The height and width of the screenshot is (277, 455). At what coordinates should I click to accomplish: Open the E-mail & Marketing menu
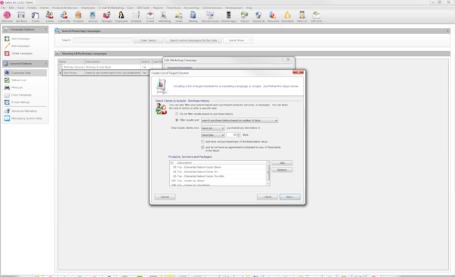tap(111, 8)
